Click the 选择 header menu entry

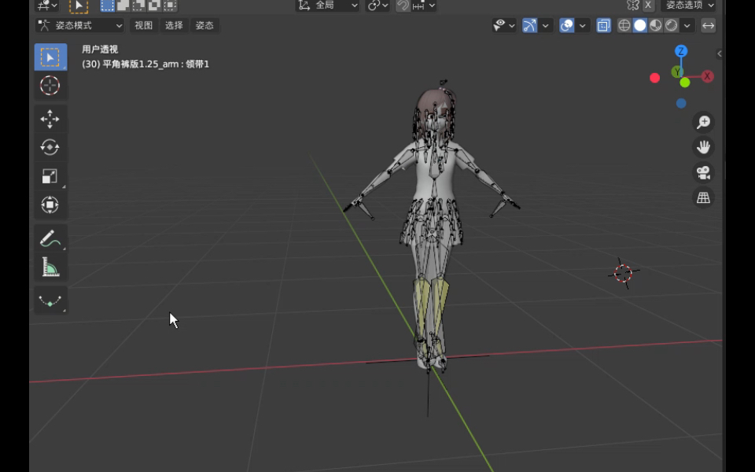(174, 25)
